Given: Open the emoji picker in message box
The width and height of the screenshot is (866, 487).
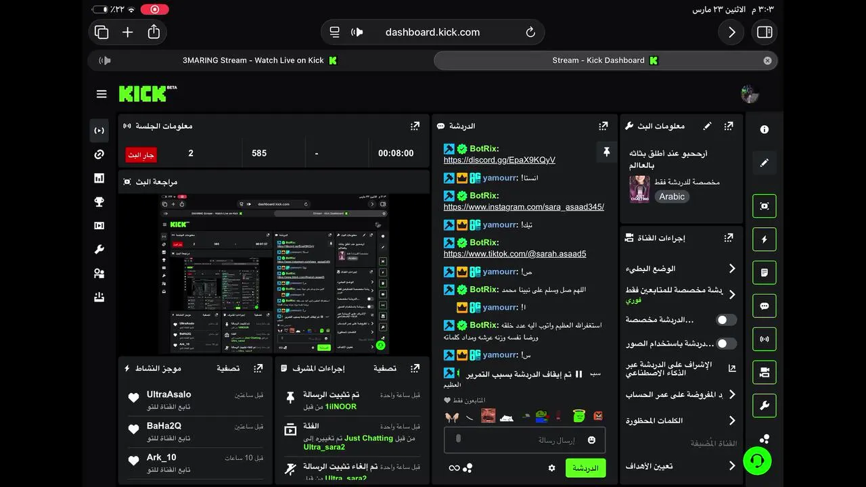Looking at the screenshot, I should [x=591, y=440].
